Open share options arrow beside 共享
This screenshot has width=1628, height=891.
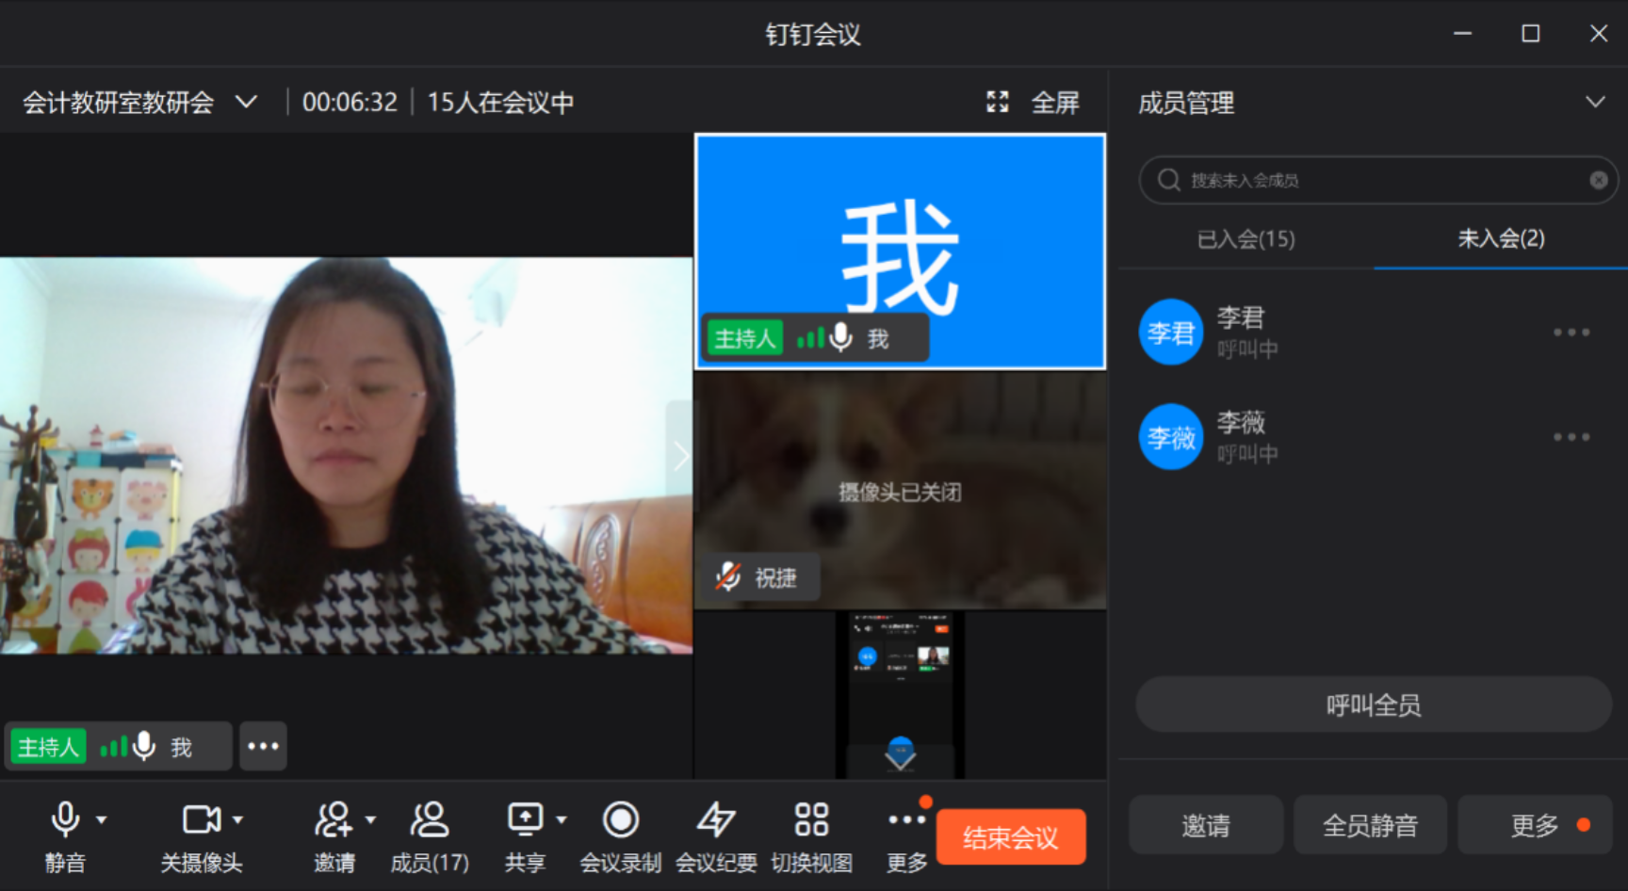pyautogui.click(x=562, y=820)
